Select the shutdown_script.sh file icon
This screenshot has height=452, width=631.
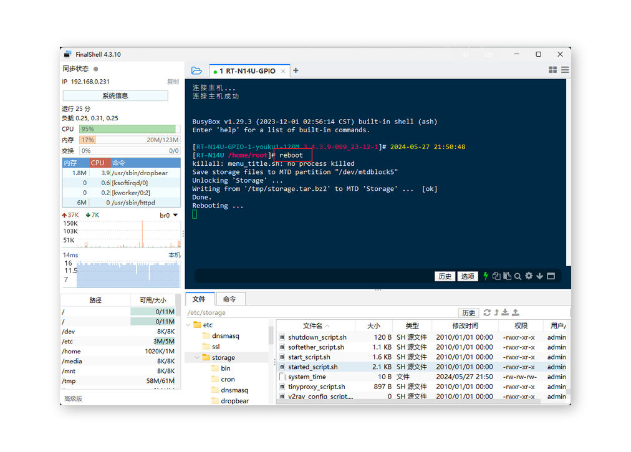coord(282,337)
